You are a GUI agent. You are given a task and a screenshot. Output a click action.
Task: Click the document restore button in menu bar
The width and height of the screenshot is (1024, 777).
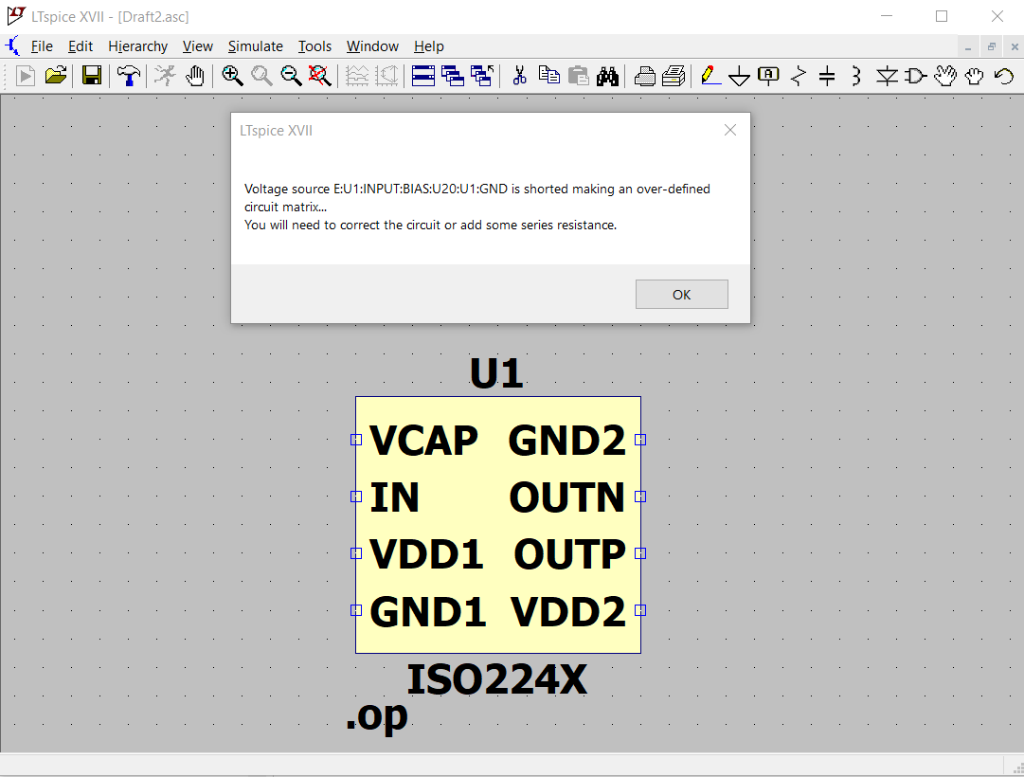[992, 47]
